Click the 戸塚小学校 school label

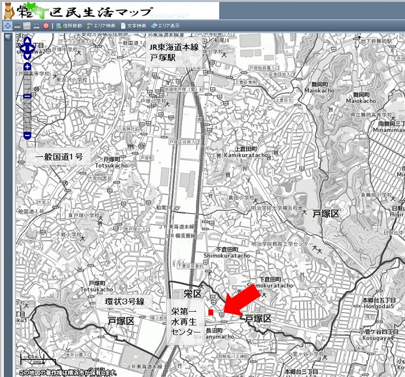[153, 101]
